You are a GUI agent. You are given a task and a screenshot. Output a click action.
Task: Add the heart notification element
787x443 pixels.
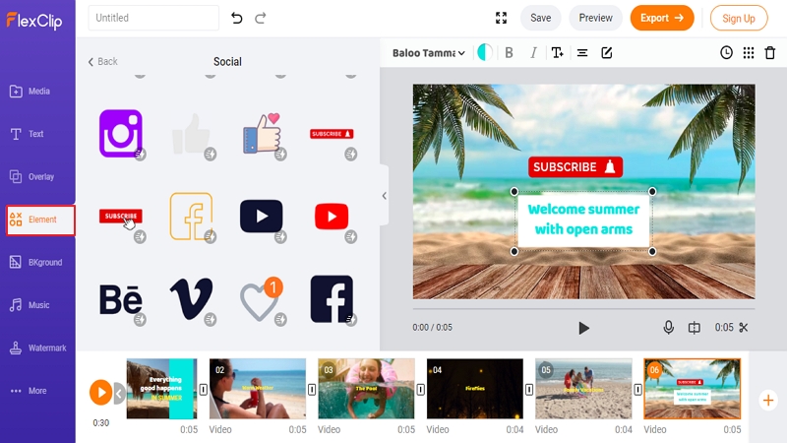pyautogui.click(x=262, y=300)
